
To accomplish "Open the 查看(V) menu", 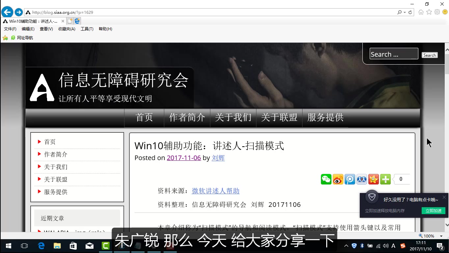I will point(46,29).
